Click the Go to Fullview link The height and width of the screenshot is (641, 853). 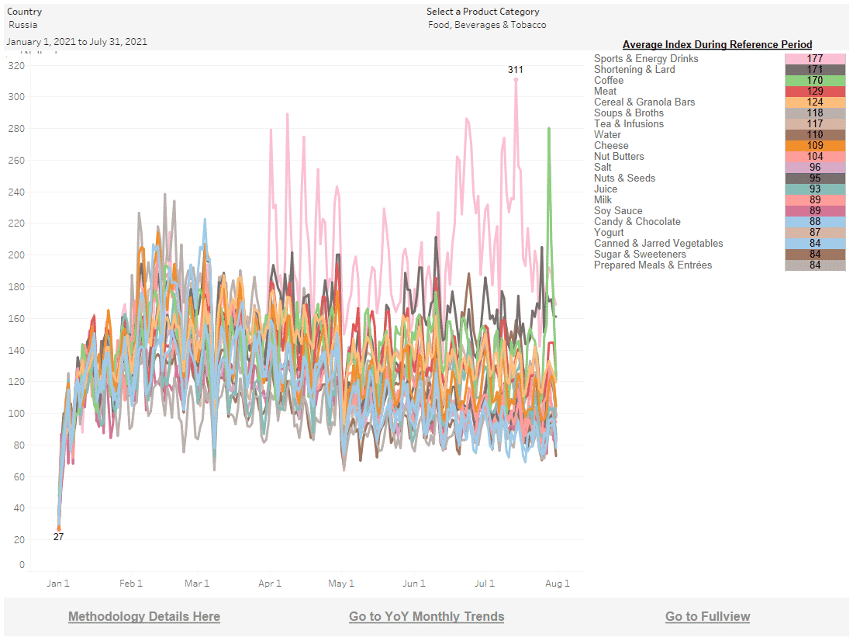(707, 617)
